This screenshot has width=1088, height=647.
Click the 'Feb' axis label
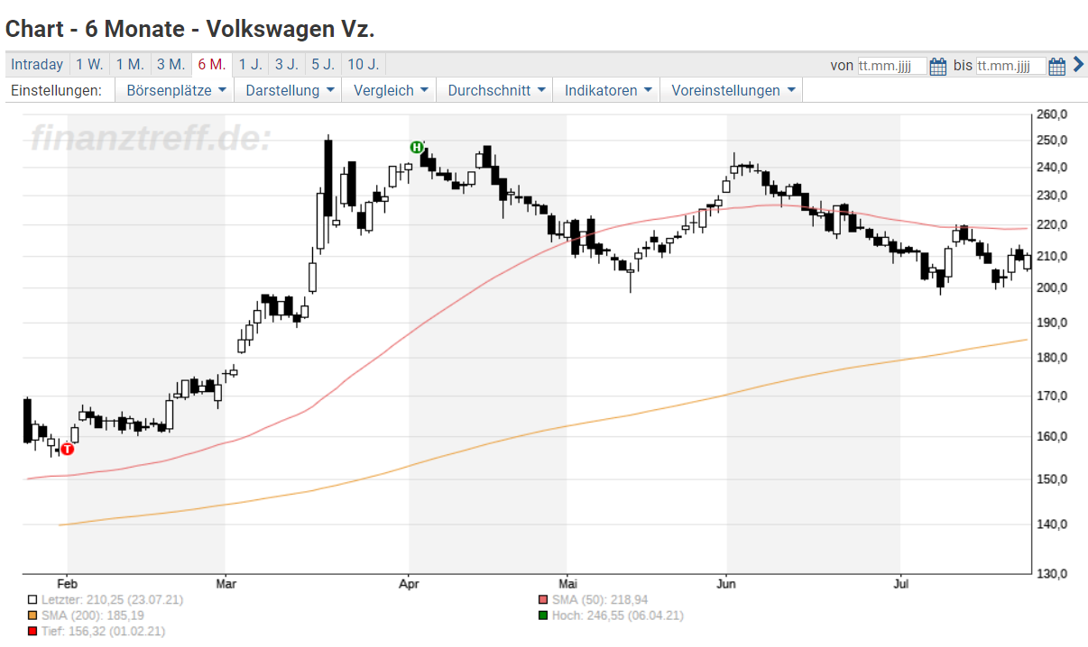click(66, 584)
